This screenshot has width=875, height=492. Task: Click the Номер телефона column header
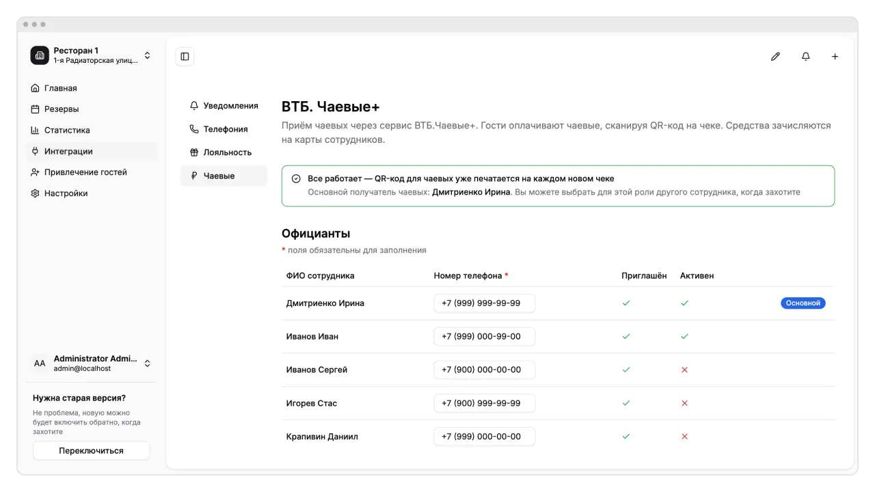(471, 276)
